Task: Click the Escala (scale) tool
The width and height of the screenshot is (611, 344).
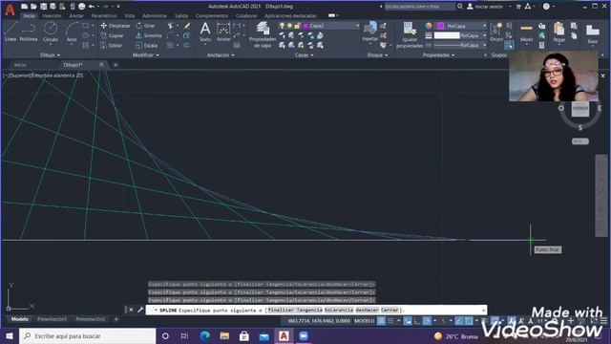Action: click(147, 45)
